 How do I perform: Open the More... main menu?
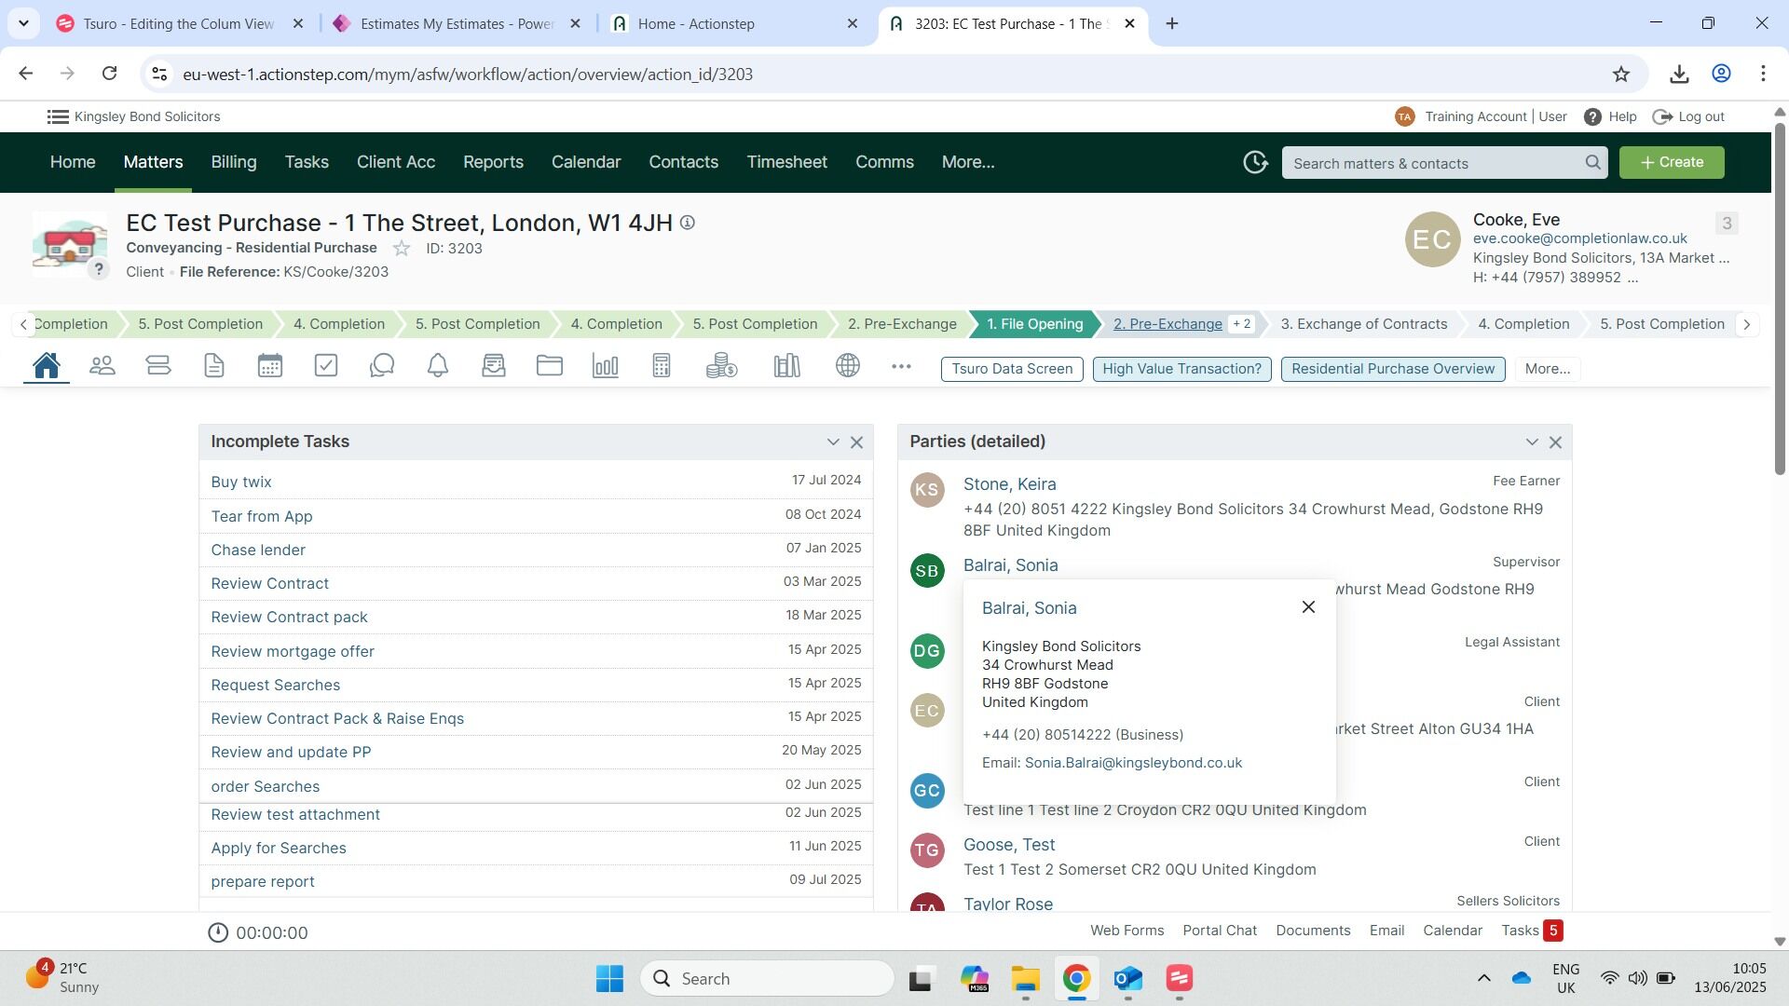(967, 162)
